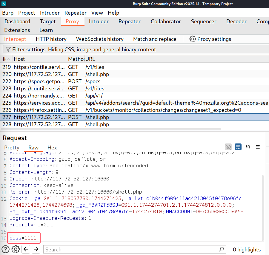Open Match and replace sub-tab
Image resolution: width=269 pixels, height=255 pixels.
[x=155, y=39]
